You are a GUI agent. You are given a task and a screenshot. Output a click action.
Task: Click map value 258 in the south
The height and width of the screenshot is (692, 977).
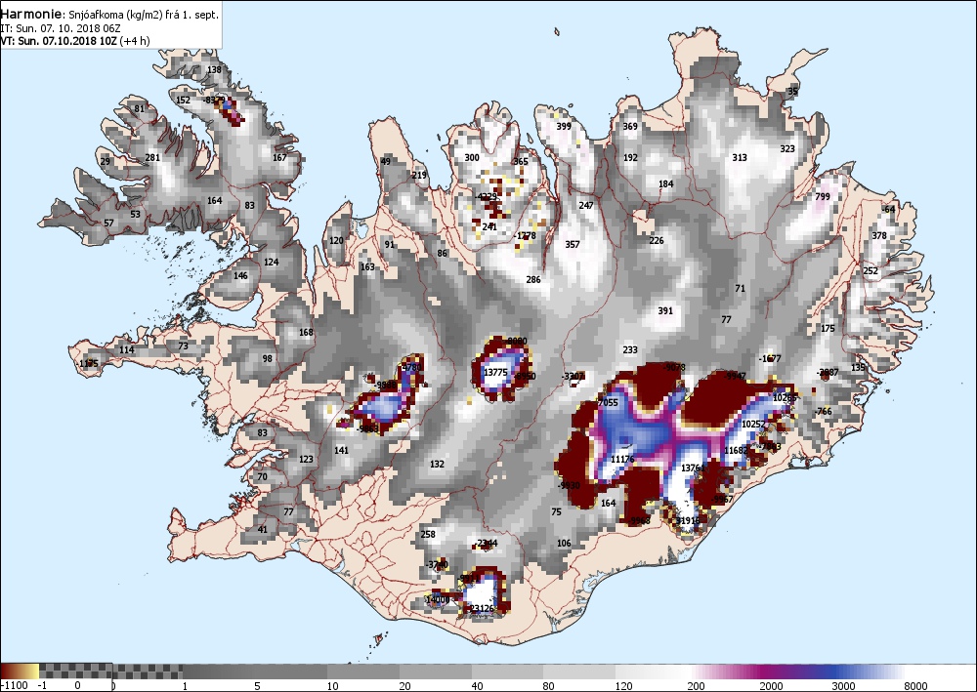click(x=428, y=534)
